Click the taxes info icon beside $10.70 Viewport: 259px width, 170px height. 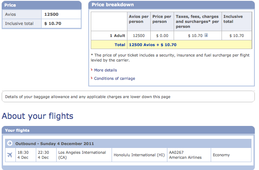coord(206,35)
